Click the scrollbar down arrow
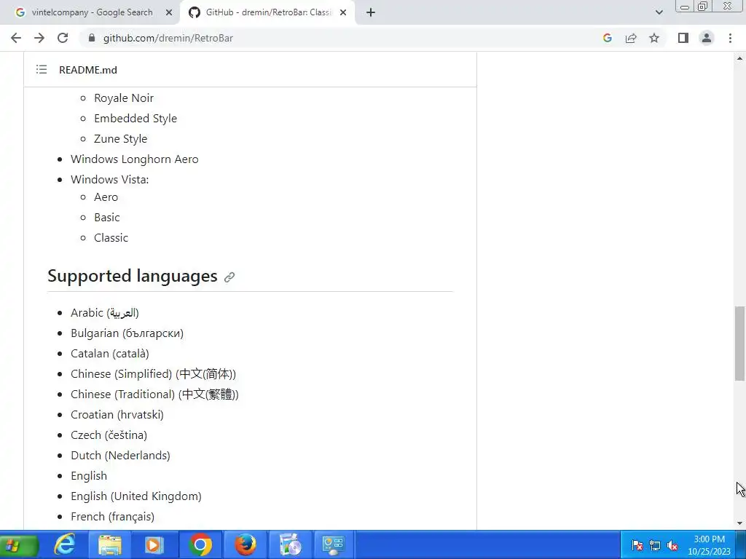This screenshot has width=746, height=559. 739,523
